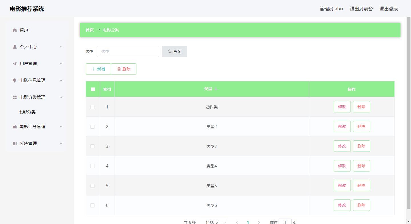Screen dimensions: 411x224
Task: Click the 查询 search button
Action: (174, 51)
